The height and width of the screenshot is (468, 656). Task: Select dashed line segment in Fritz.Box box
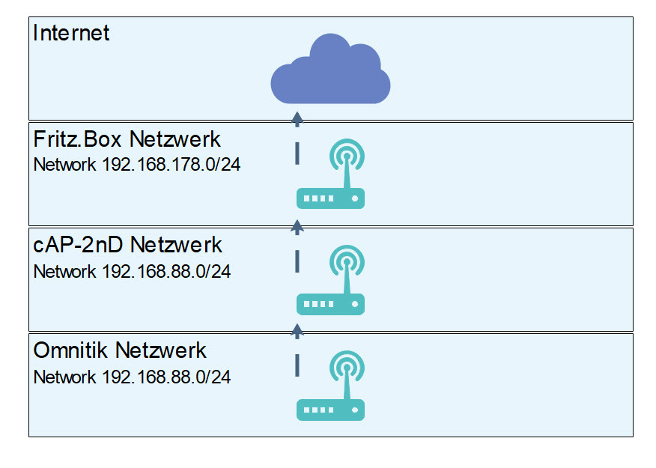pyautogui.click(x=297, y=153)
